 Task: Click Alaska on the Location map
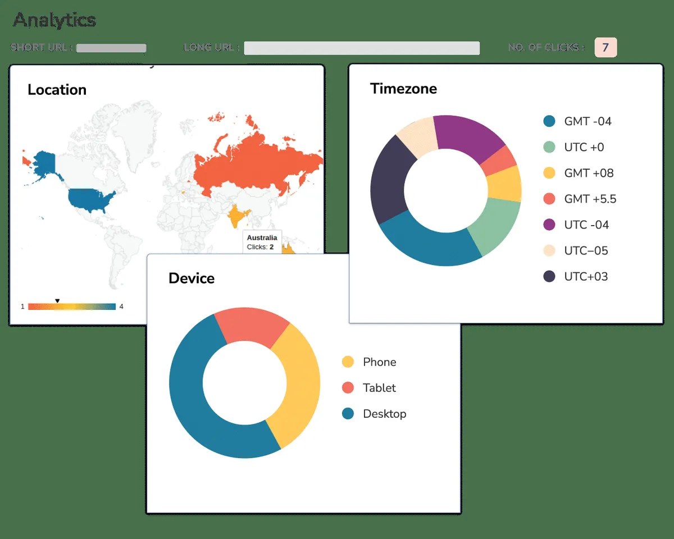[x=44, y=163]
